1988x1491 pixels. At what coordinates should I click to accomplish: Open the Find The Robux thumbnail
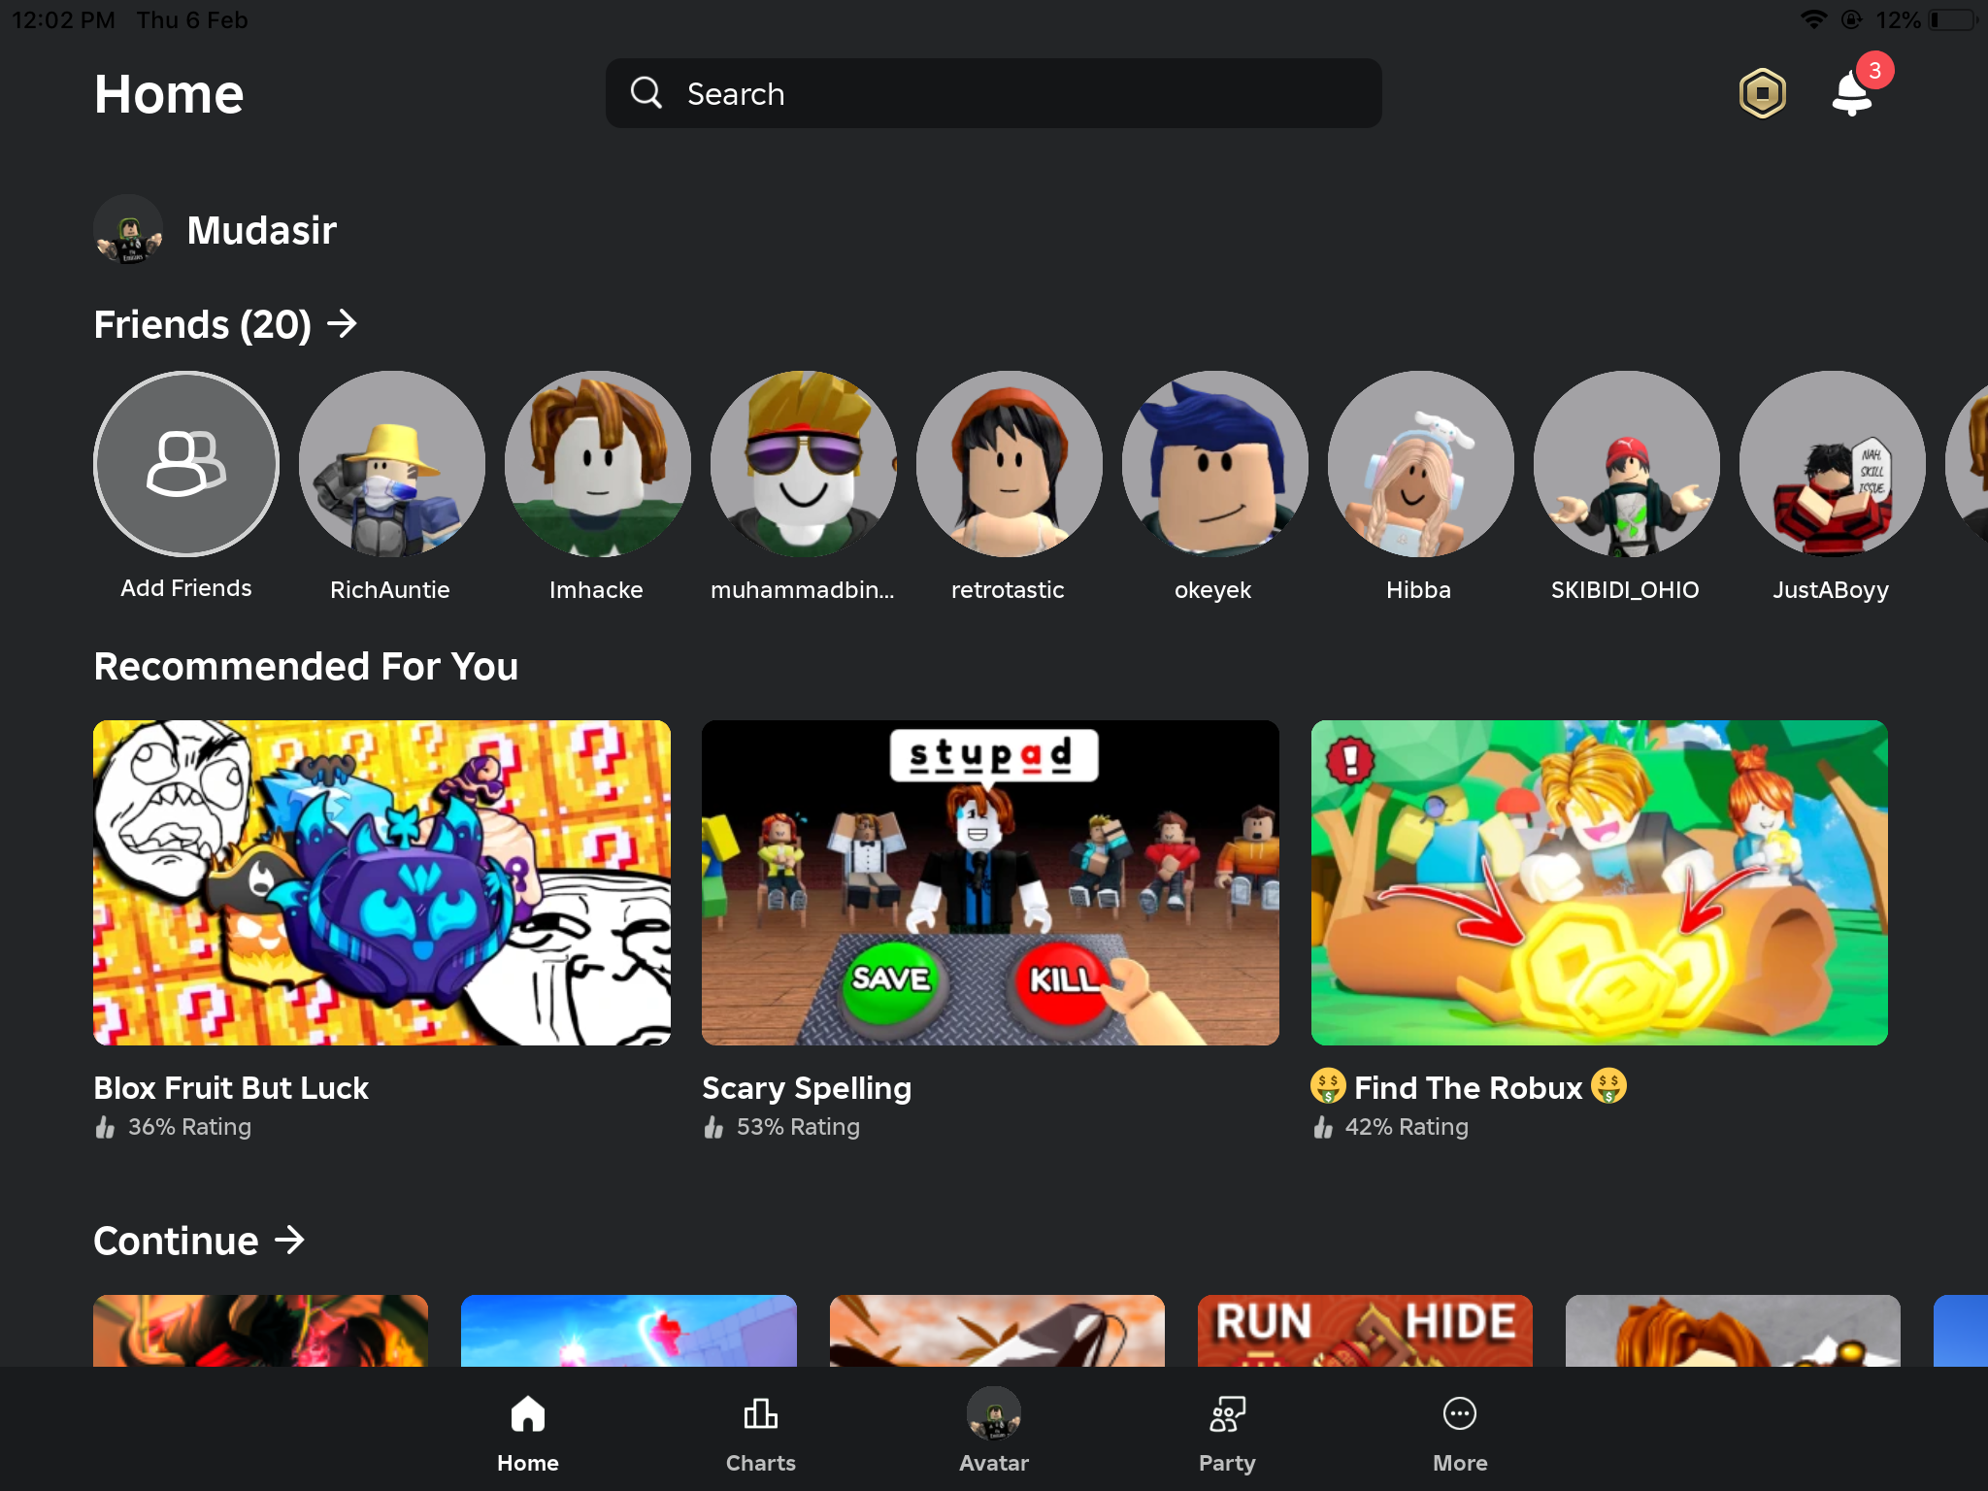click(1599, 882)
